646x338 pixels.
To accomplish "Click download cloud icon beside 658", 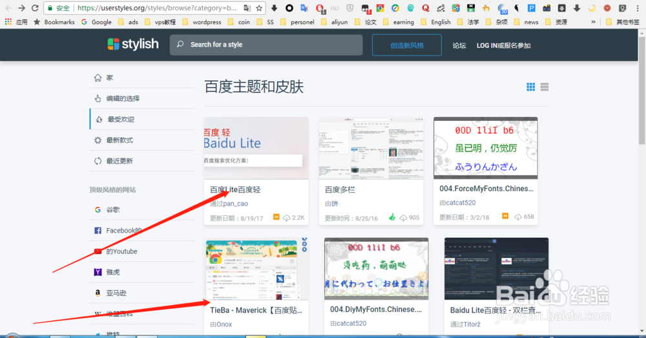I will (518, 217).
